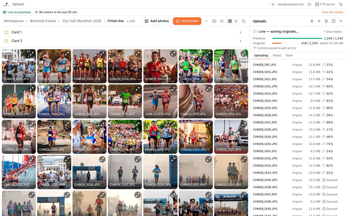Click the 12% progress spinner for CHM26_1187.JPG

coord(324,65)
